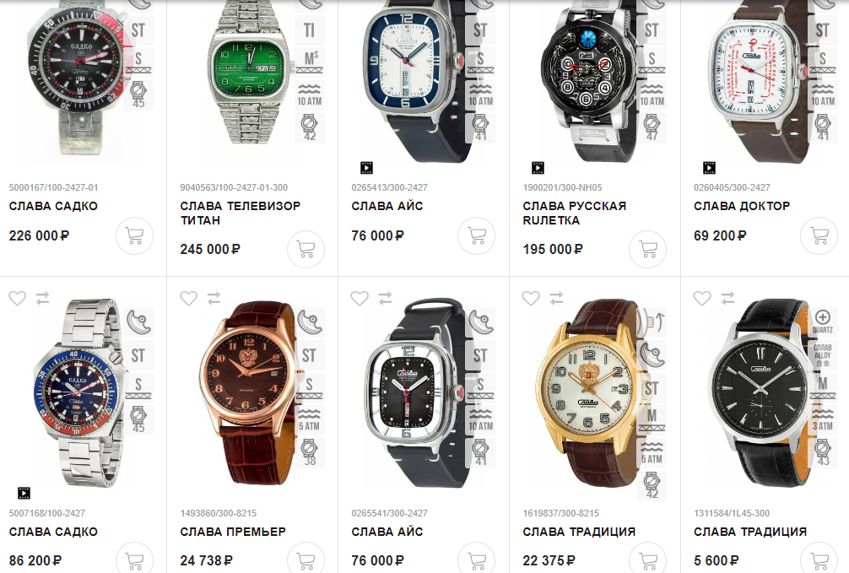
Task: Add Слава Садко 226 000₽ to cart
Action: [134, 235]
